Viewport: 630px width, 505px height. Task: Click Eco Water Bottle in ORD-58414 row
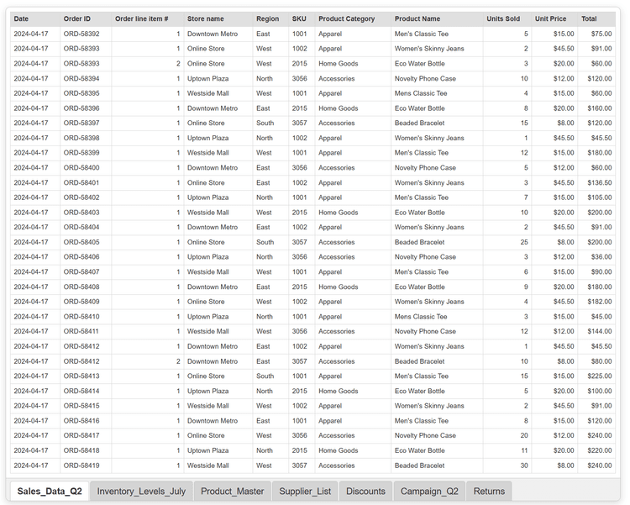coord(437,391)
